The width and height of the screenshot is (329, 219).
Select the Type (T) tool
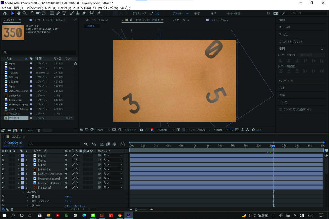click(64, 13)
